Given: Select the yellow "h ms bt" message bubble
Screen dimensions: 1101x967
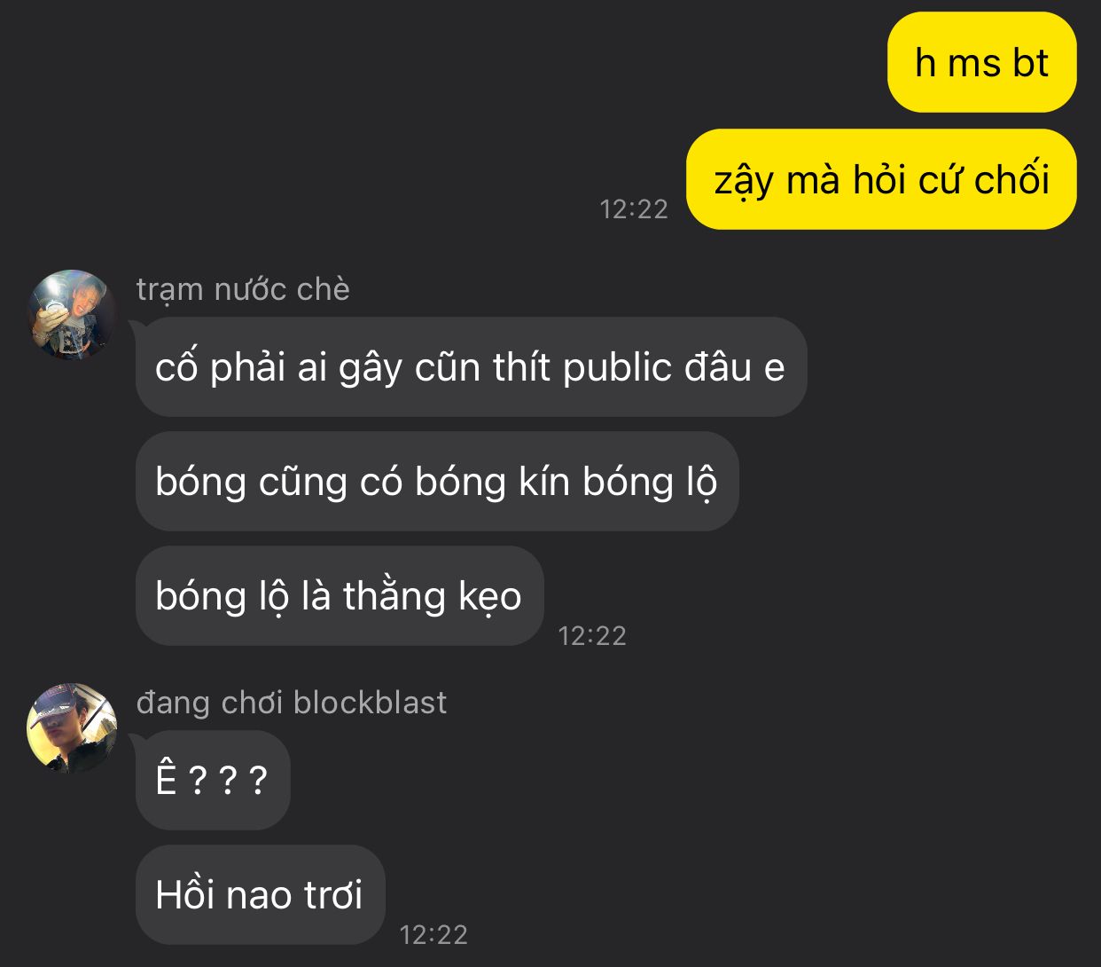Looking at the screenshot, I should 982,62.
